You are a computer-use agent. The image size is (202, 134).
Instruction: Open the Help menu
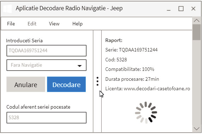click(x=77, y=24)
